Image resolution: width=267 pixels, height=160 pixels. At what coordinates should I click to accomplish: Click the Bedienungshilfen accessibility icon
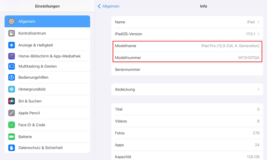click(x=11, y=77)
